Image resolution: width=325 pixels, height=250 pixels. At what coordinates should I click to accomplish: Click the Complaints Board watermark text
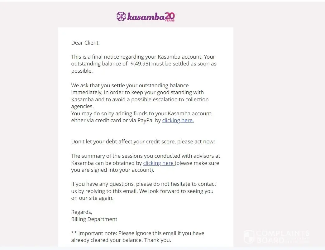[282, 237]
